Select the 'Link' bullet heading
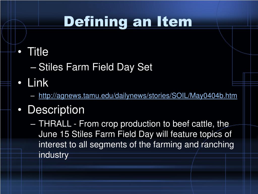The image size is (258, 194). click(38, 83)
